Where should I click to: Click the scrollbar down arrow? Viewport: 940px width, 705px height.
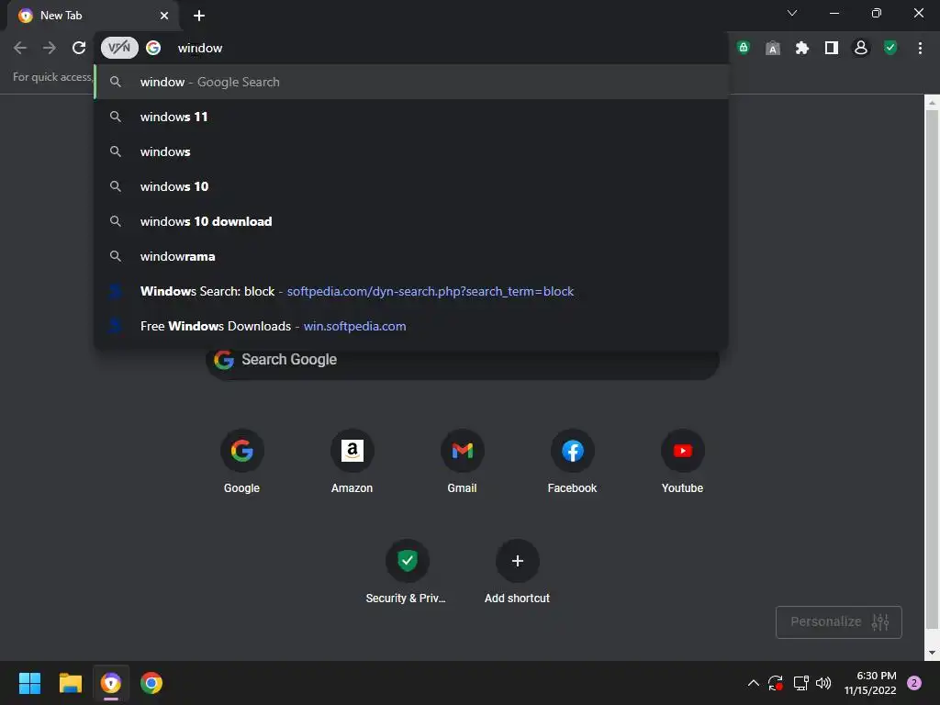932,653
